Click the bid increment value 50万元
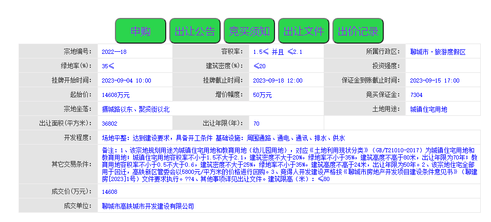The width and height of the screenshot is (491, 222). (x=262, y=95)
